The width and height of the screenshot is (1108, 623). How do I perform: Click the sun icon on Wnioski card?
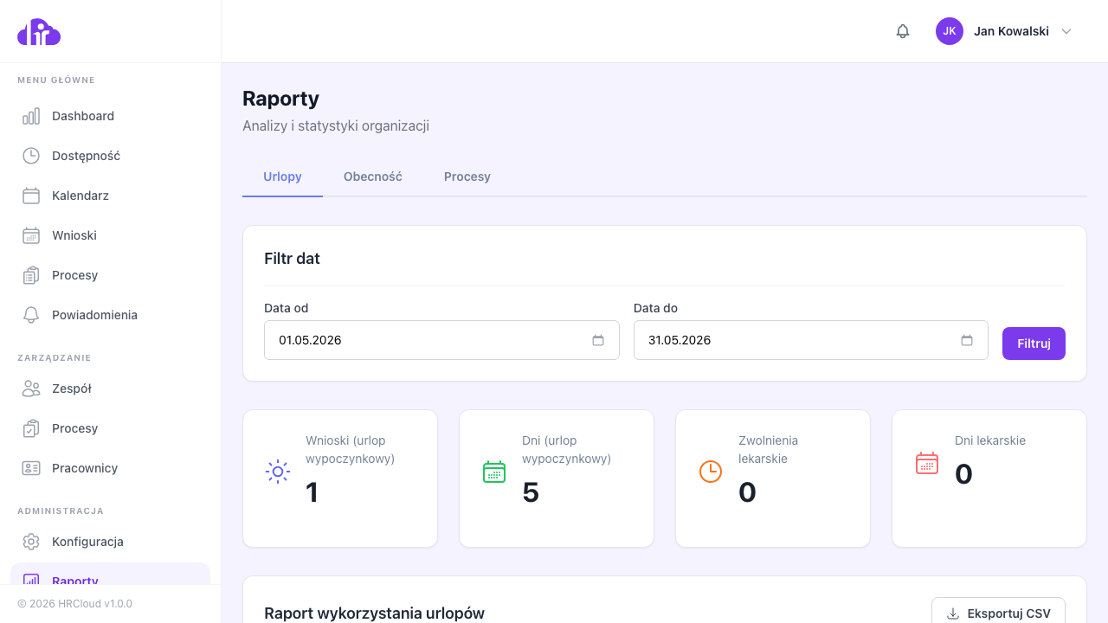coord(278,472)
